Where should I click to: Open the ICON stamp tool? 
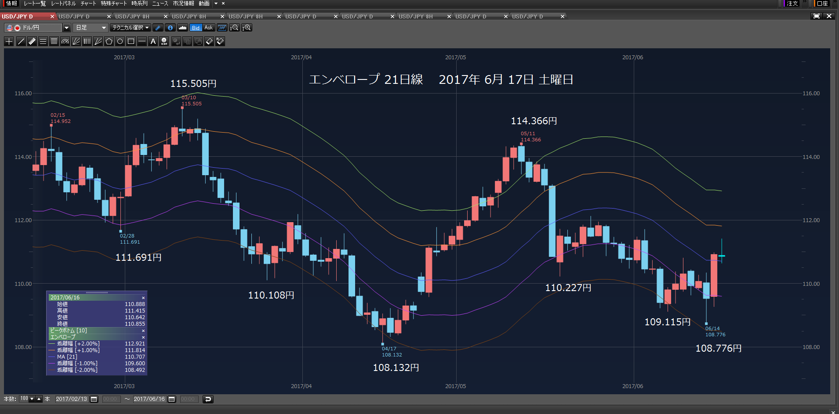[x=164, y=41]
